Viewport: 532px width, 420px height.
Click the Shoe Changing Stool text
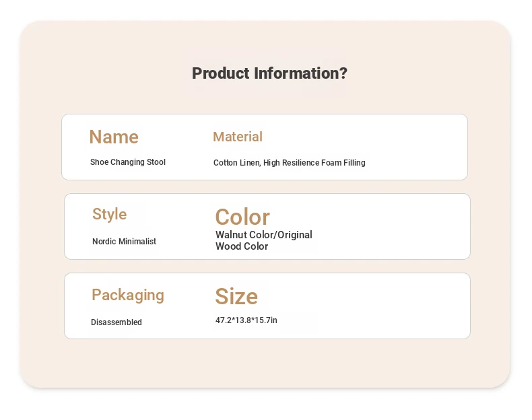click(x=128, y=162)
